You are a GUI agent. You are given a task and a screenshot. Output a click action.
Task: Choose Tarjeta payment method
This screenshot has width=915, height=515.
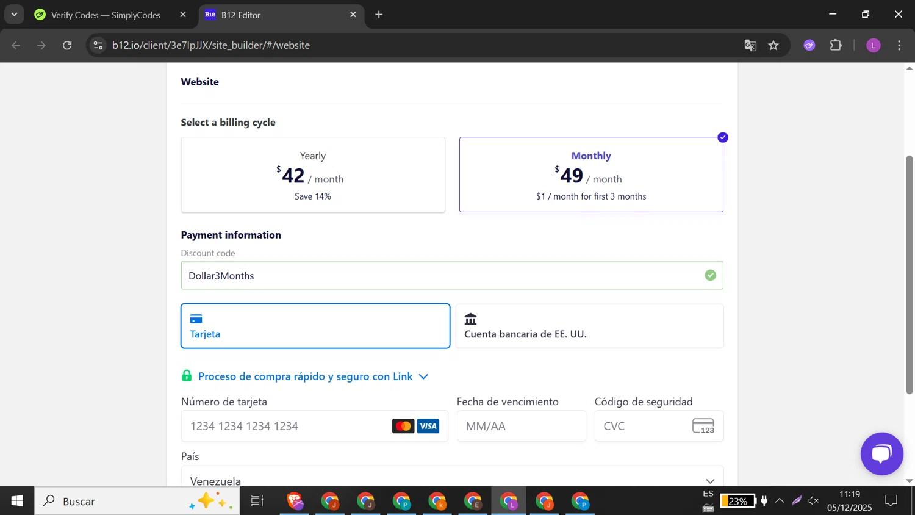tap(315, 326)
